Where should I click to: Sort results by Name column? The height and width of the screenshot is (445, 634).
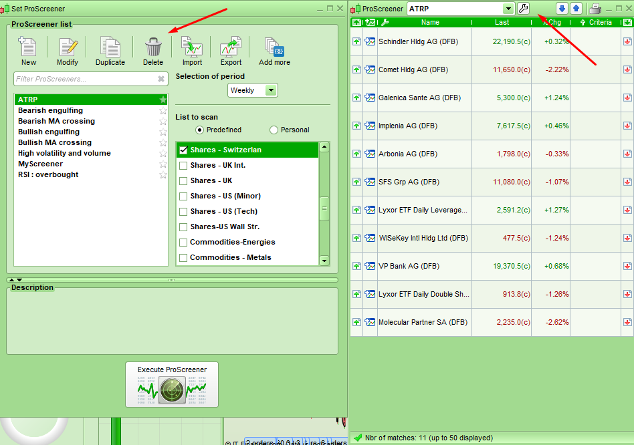pos(430,22)
